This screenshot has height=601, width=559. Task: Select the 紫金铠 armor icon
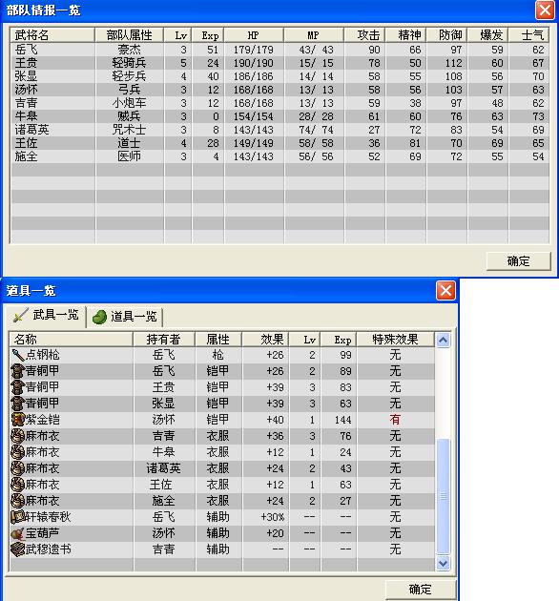[18, 420]
